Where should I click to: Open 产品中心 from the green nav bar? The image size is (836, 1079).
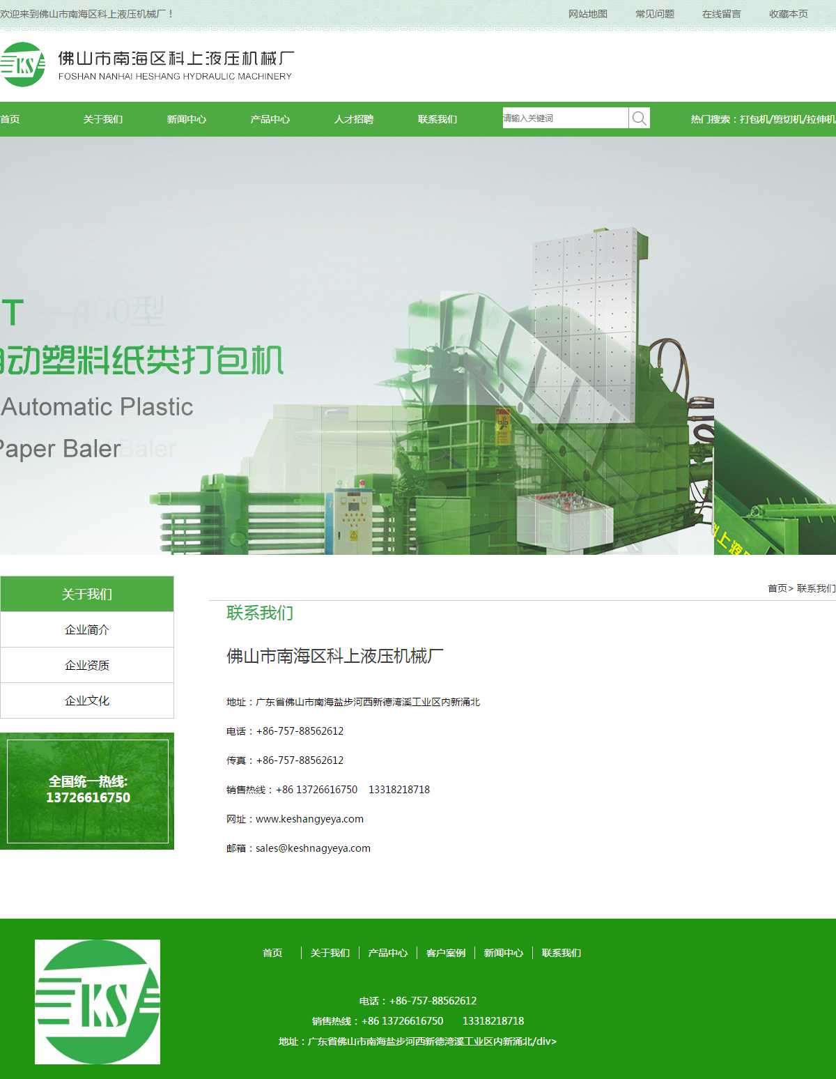pyautogui.click(x=270, y=119)
